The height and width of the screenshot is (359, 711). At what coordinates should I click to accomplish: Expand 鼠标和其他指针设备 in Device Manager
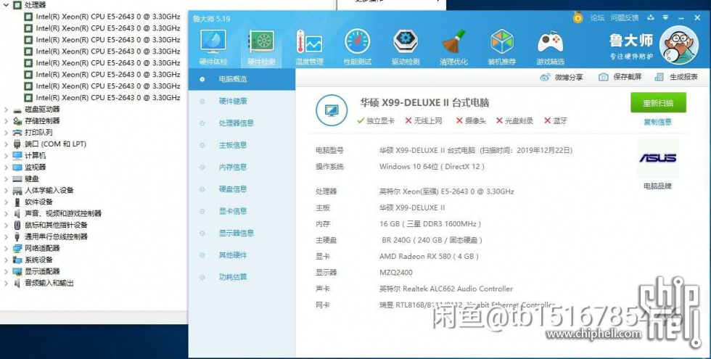[x=6, y=225]
